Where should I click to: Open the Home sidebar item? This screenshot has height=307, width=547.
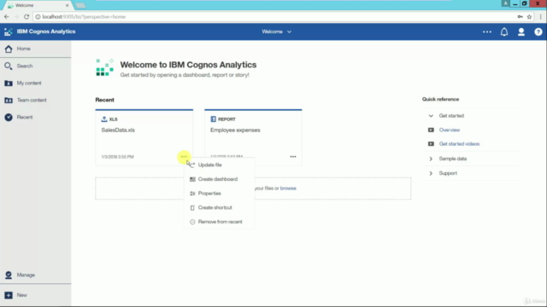(35, 49)
